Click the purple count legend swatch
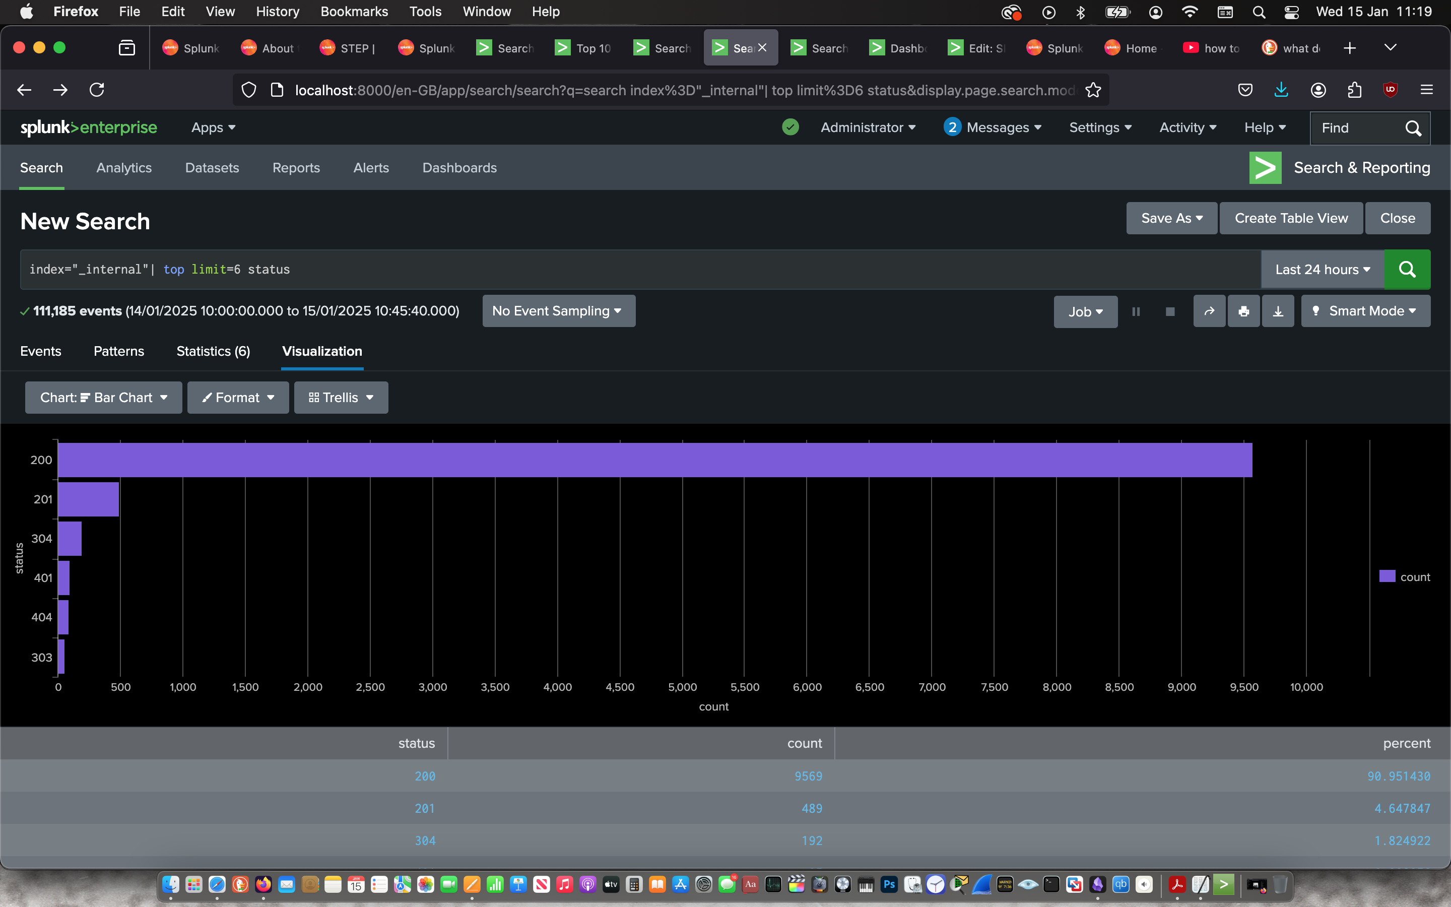Screen dimensions: 1451x907 click(1387, 576)
